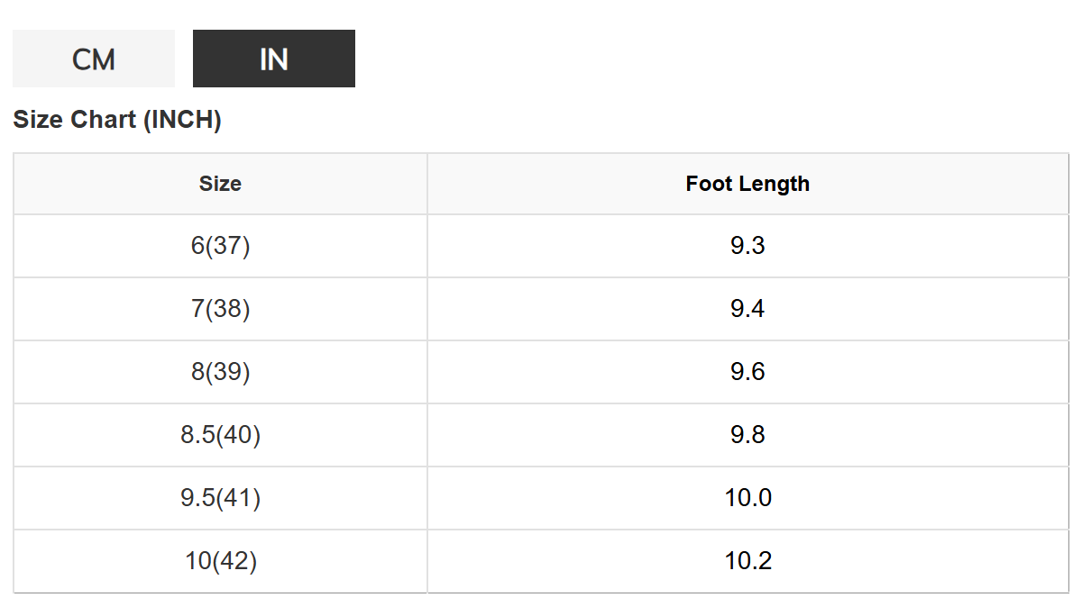
Task: Select the 7(38) size cell
Action: [x=220, y=309]
